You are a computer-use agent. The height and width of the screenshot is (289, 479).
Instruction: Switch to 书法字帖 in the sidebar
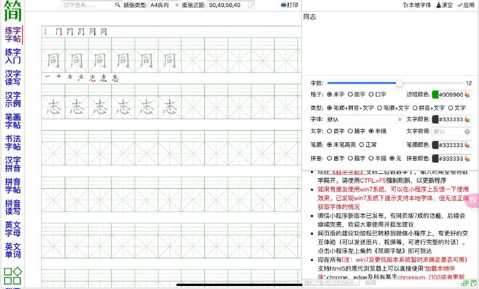(x=13, y=142)
